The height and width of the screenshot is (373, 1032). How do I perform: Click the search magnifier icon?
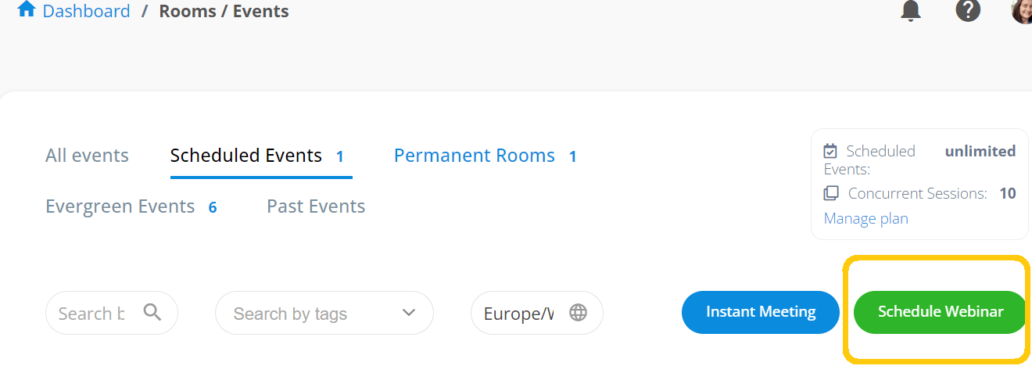(x=152, y=313)
